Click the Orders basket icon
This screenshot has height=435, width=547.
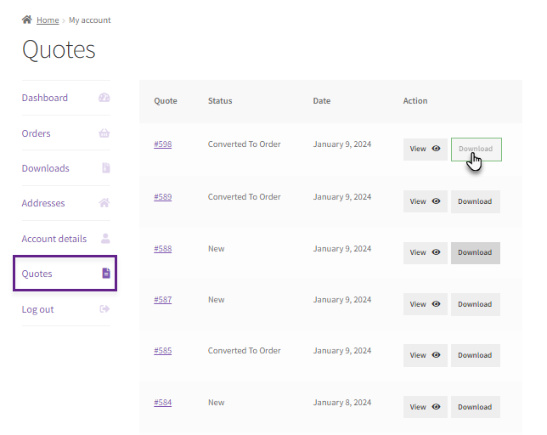[104, 133]
